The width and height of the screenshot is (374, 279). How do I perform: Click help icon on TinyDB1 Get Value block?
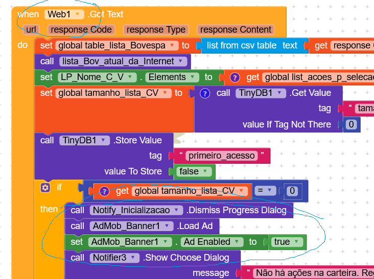point(205,93)
